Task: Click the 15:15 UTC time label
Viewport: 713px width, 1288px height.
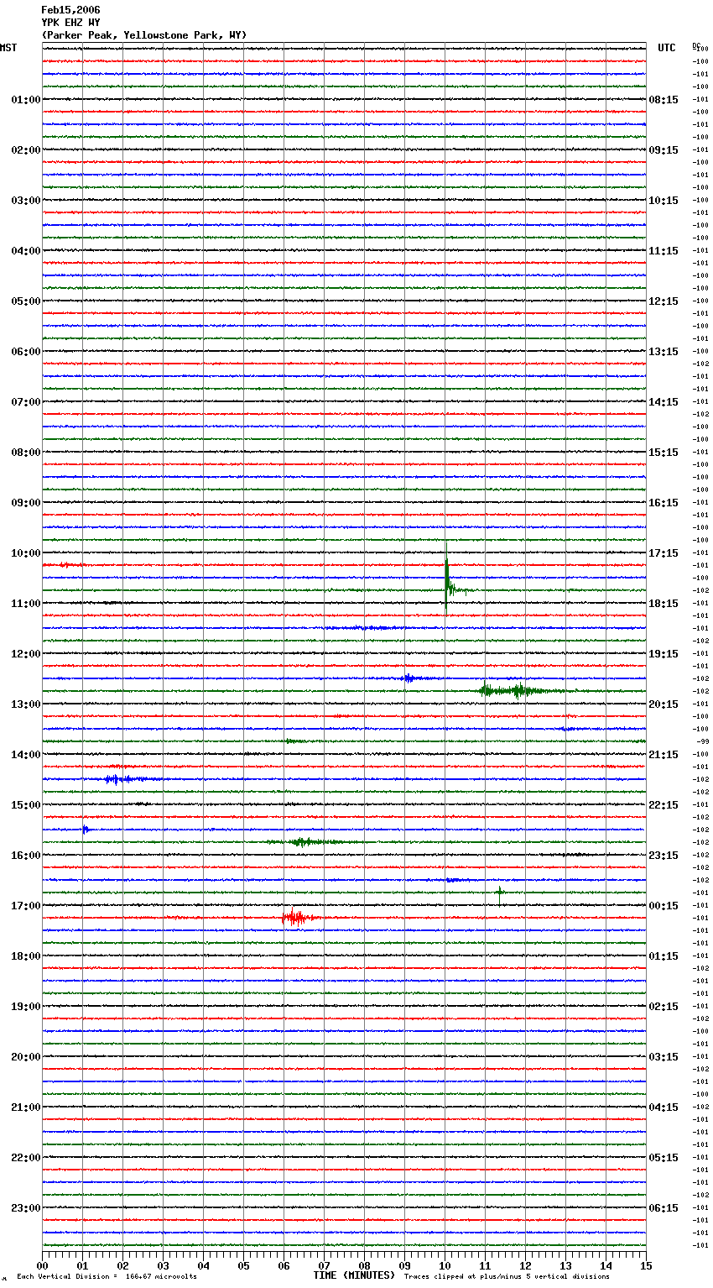Action: pos(664,453)
